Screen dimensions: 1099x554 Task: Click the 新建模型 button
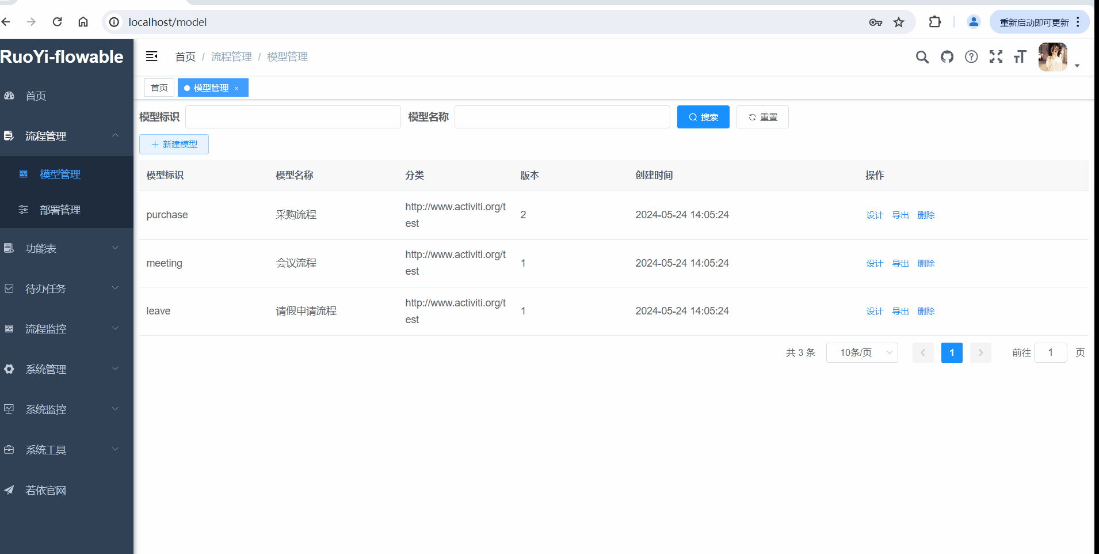pos(174,144)
